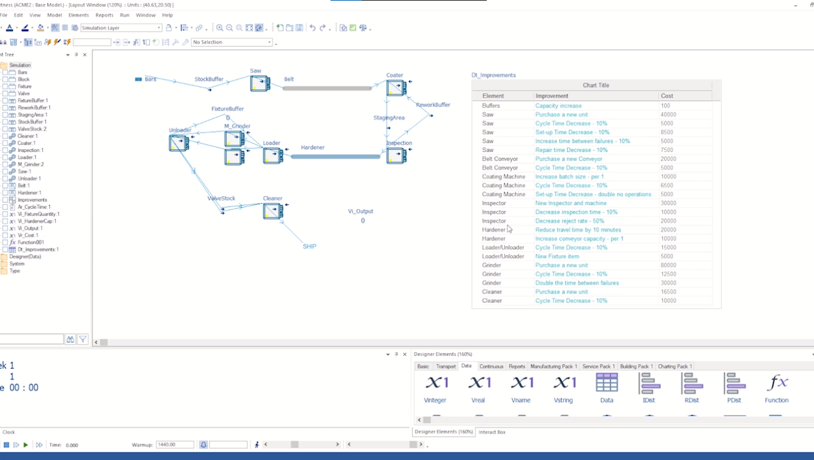Click the Capacity increase improvement link
814x460 pixels.
coord(558,105)
